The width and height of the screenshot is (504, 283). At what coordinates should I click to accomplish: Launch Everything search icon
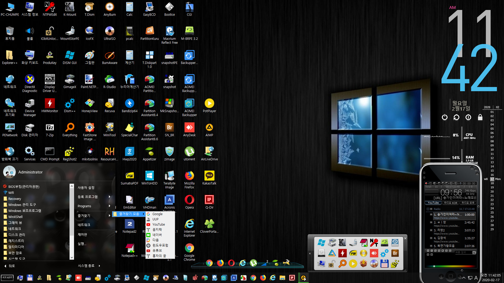click(70, 129)
